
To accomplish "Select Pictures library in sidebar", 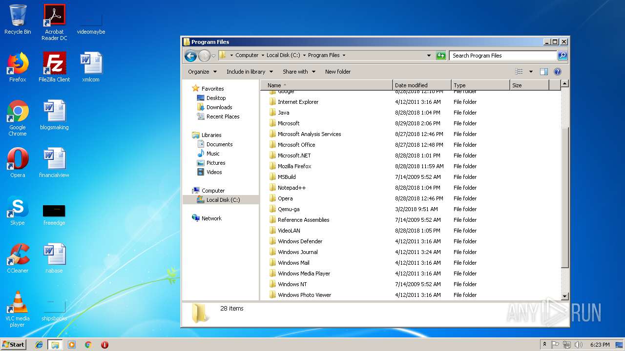I will click(216, 163).
